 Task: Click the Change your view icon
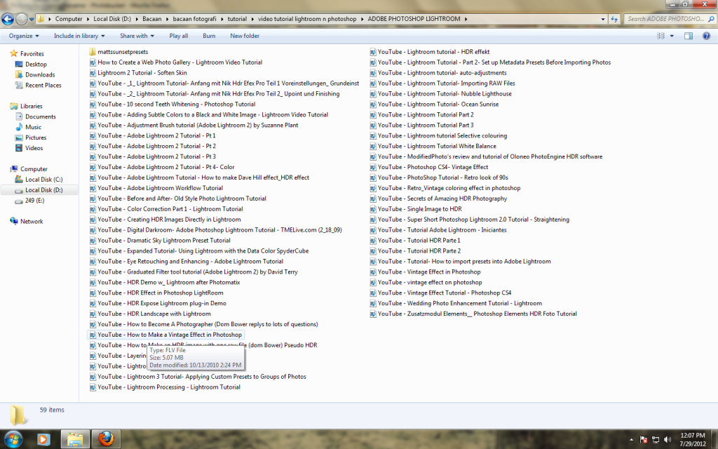point(661,36)
